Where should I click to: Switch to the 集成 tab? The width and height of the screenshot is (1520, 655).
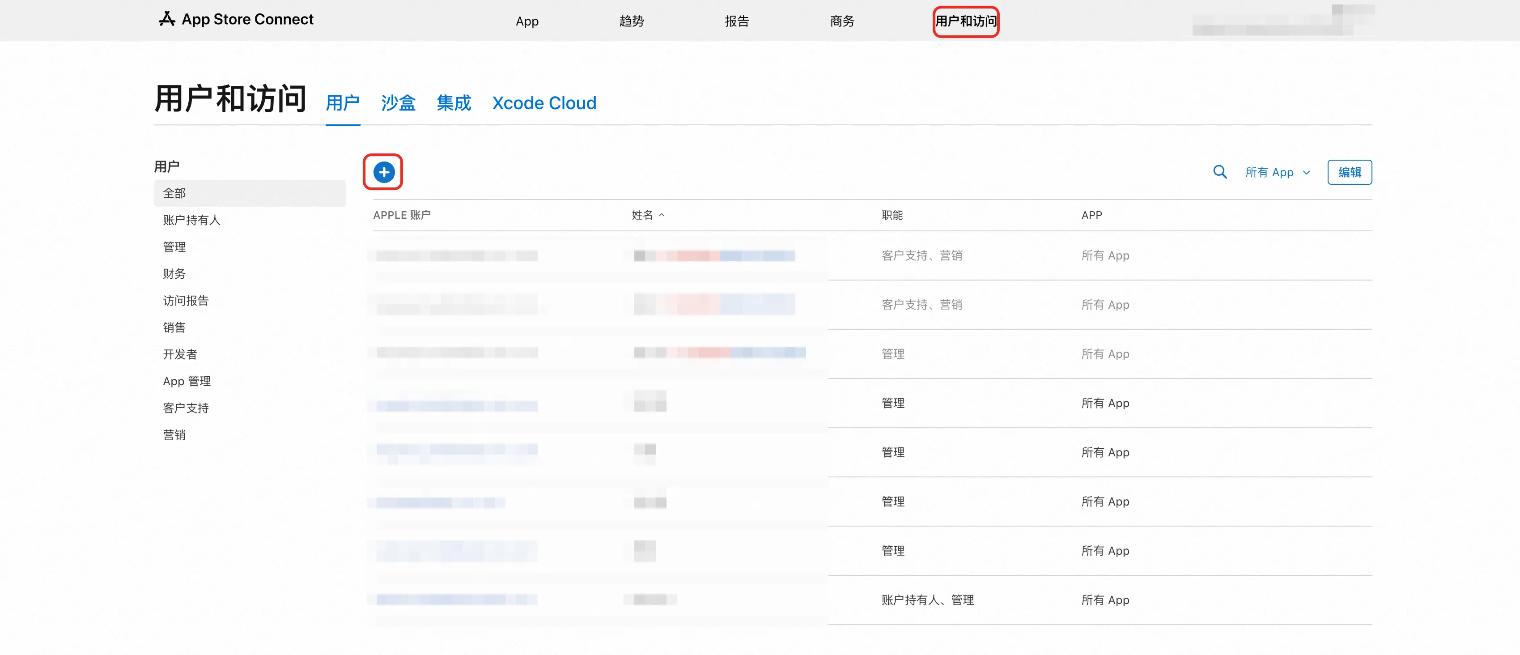(454, 103)
